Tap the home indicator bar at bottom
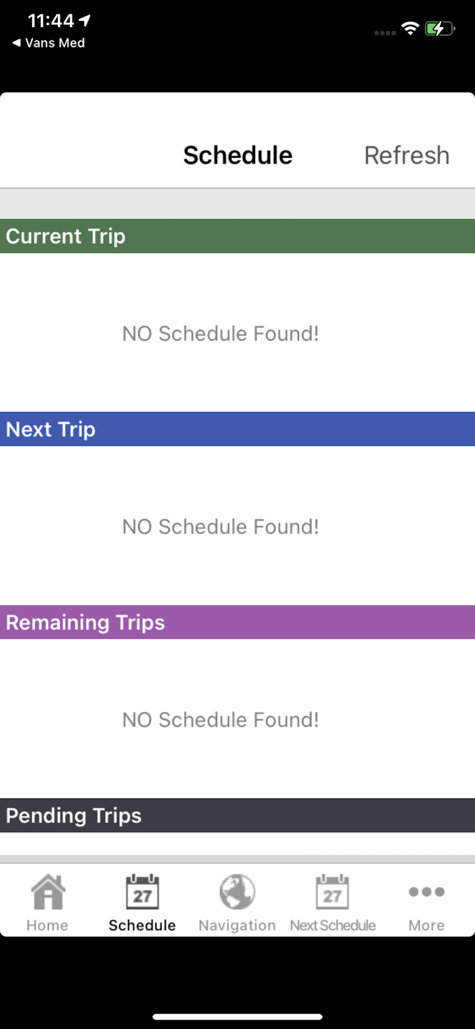The width and height of the screenshot is (475, 1029). point(238,1017)
